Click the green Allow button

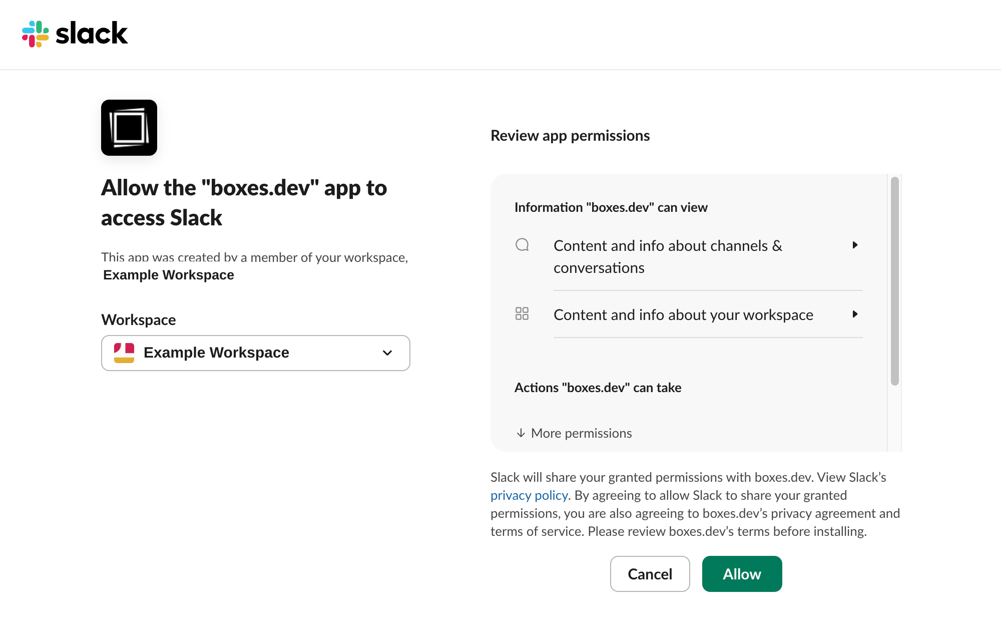pos(742,574)
